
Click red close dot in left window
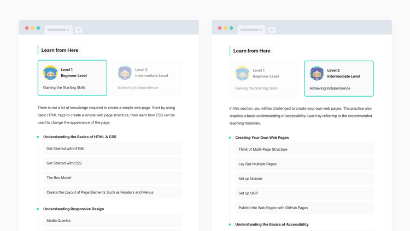click(27, 28)
